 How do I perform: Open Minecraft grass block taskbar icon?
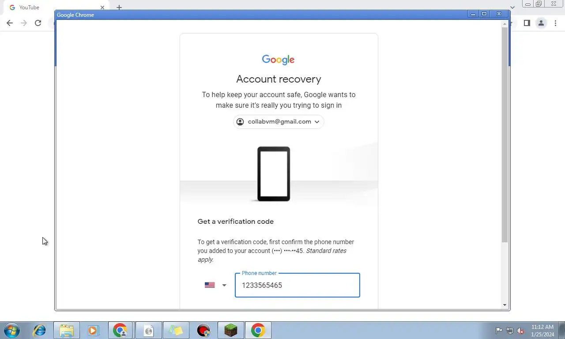click(231, 330)
